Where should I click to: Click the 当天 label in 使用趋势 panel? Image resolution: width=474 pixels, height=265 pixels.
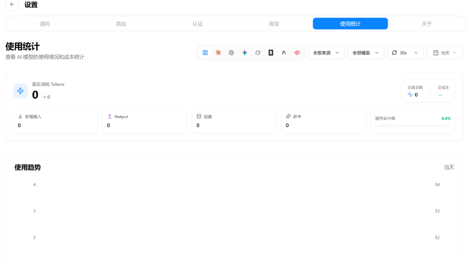tap(449, 167)
